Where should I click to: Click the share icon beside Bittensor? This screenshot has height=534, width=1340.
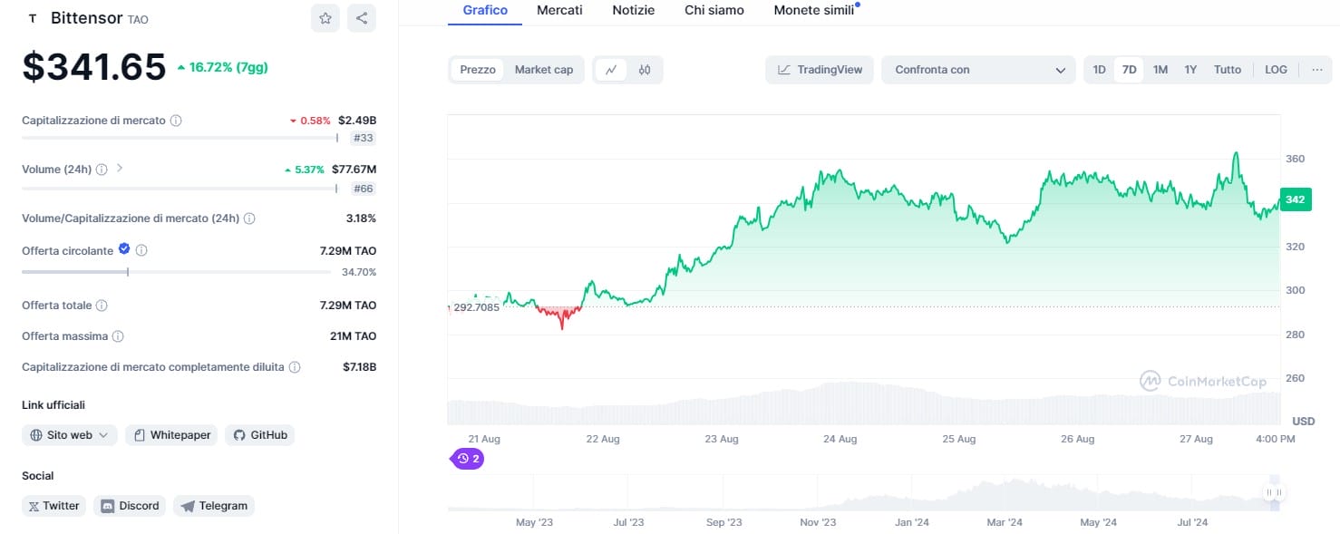coord(361,18)
